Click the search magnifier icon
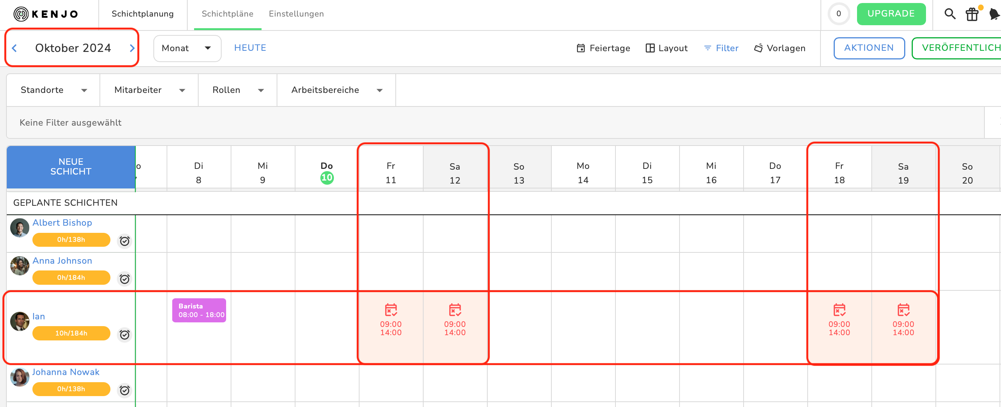 [x=950, y=14]
